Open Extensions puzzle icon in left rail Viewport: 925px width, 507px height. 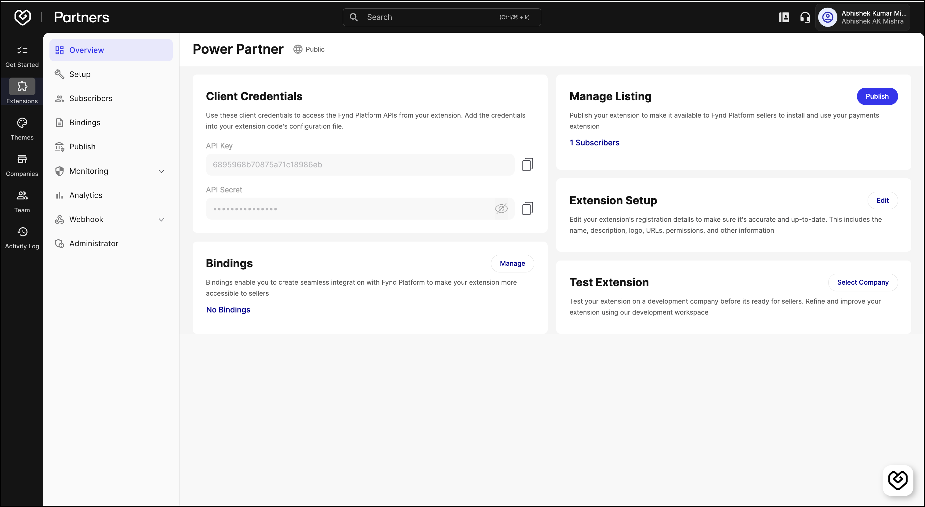pos(22,86)
